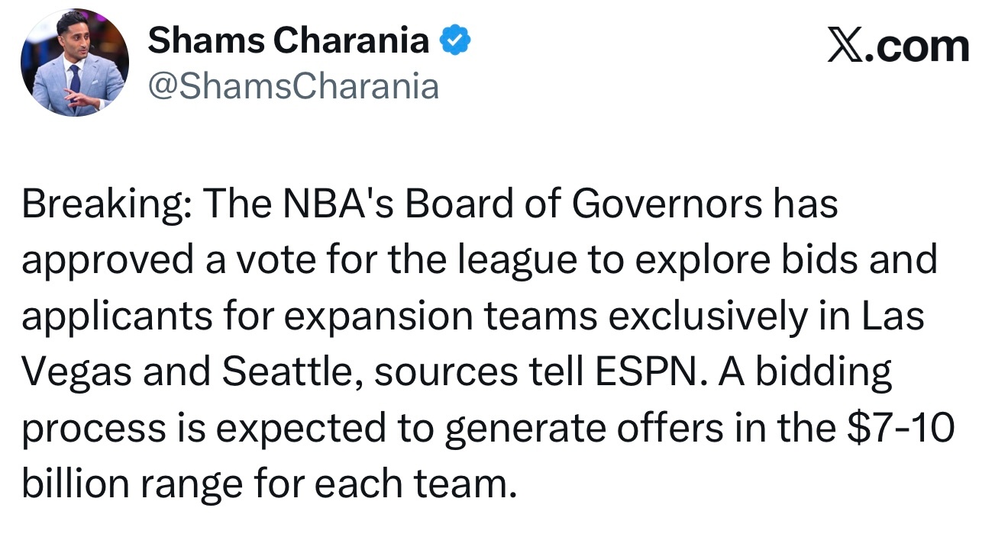Open the @ShamsCharania handle link

(293, 87)
